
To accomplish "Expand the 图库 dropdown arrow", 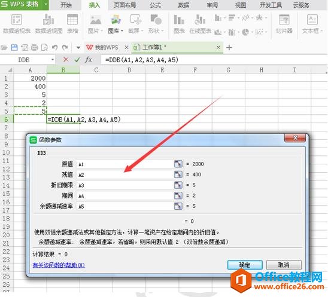I will 122,31.
